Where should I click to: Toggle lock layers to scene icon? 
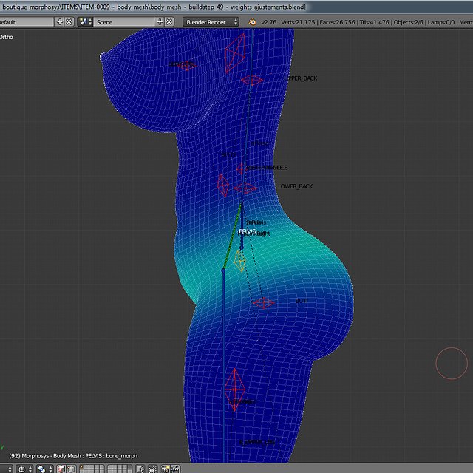140,469
